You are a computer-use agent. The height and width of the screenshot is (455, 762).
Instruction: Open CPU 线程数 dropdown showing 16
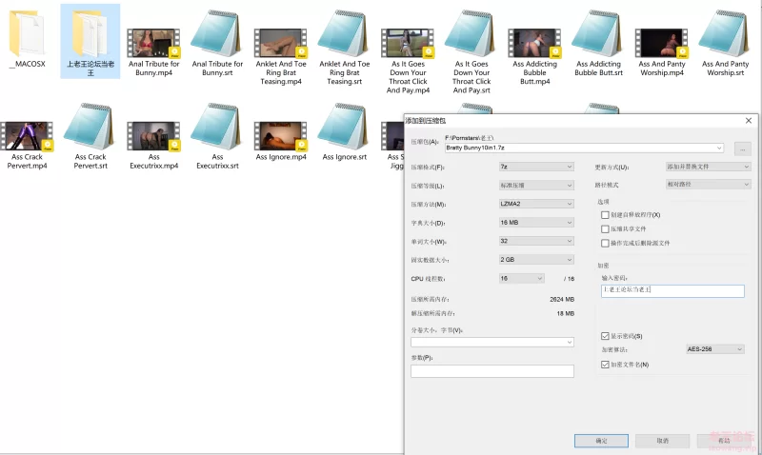(521, 278)
